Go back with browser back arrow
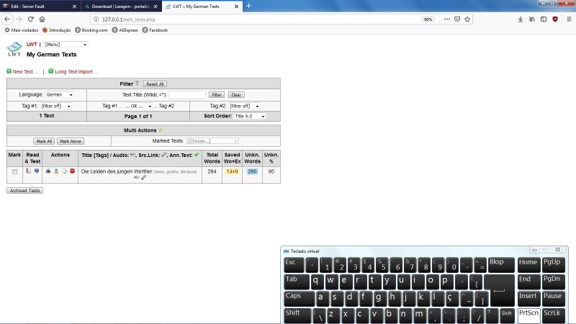This screenshot has height=324, width=576. 7,19
